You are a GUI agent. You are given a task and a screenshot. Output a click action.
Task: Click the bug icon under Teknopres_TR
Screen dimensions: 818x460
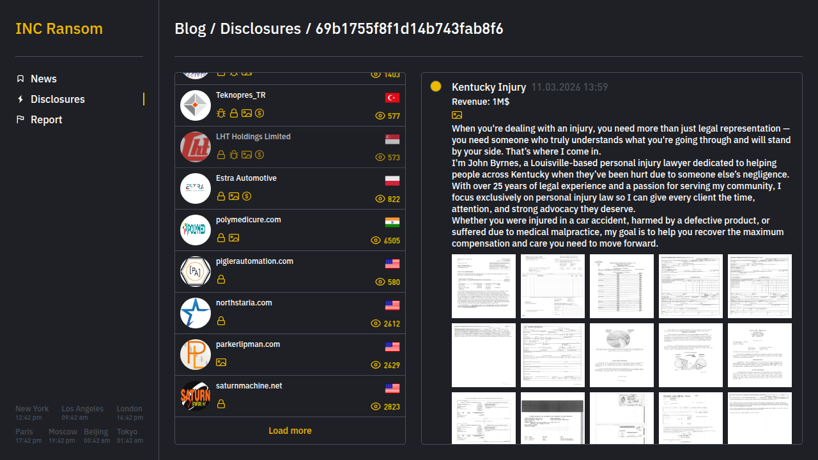coord(221,113)
